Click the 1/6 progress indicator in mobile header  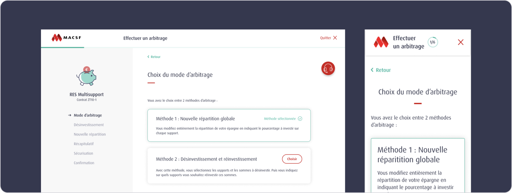point(433,42)
